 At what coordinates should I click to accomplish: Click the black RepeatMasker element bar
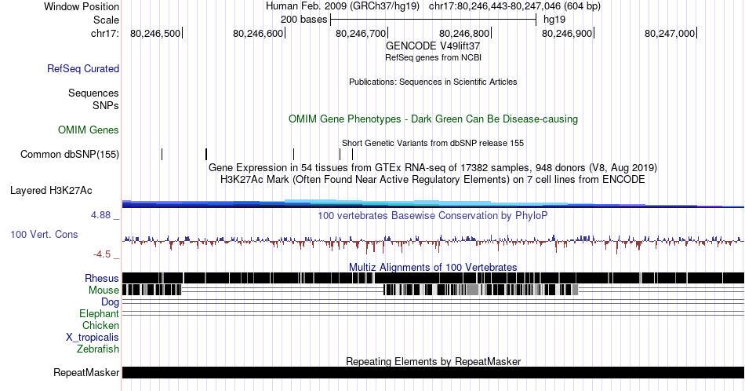[x=433, y=372]
